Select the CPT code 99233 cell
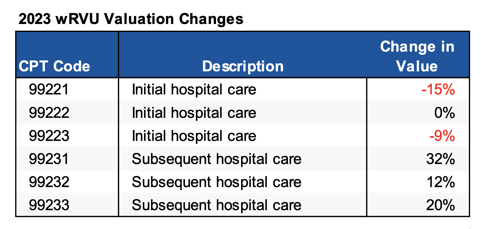The width and height of the screenshot is (481, 229). pos(49,205)
